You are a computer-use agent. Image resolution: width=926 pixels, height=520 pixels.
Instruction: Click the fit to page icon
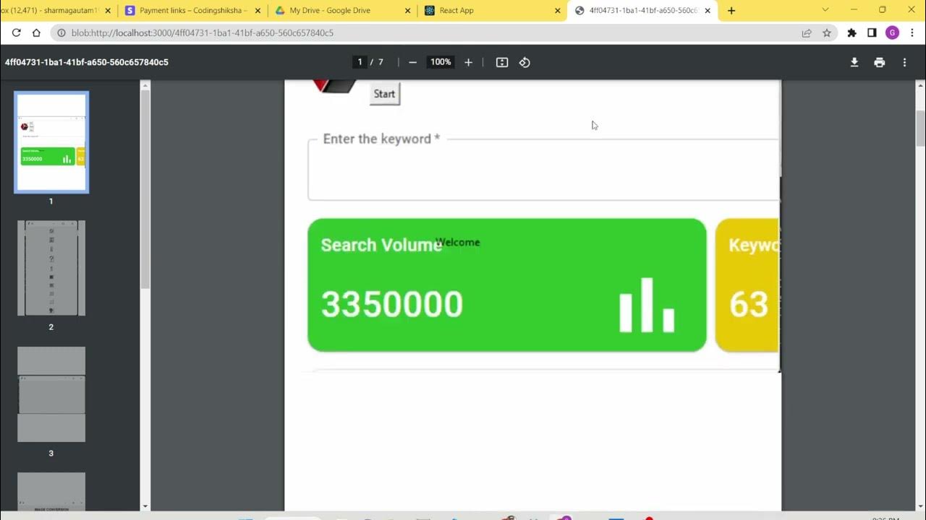pyautogui.click(x=502, y=62)
